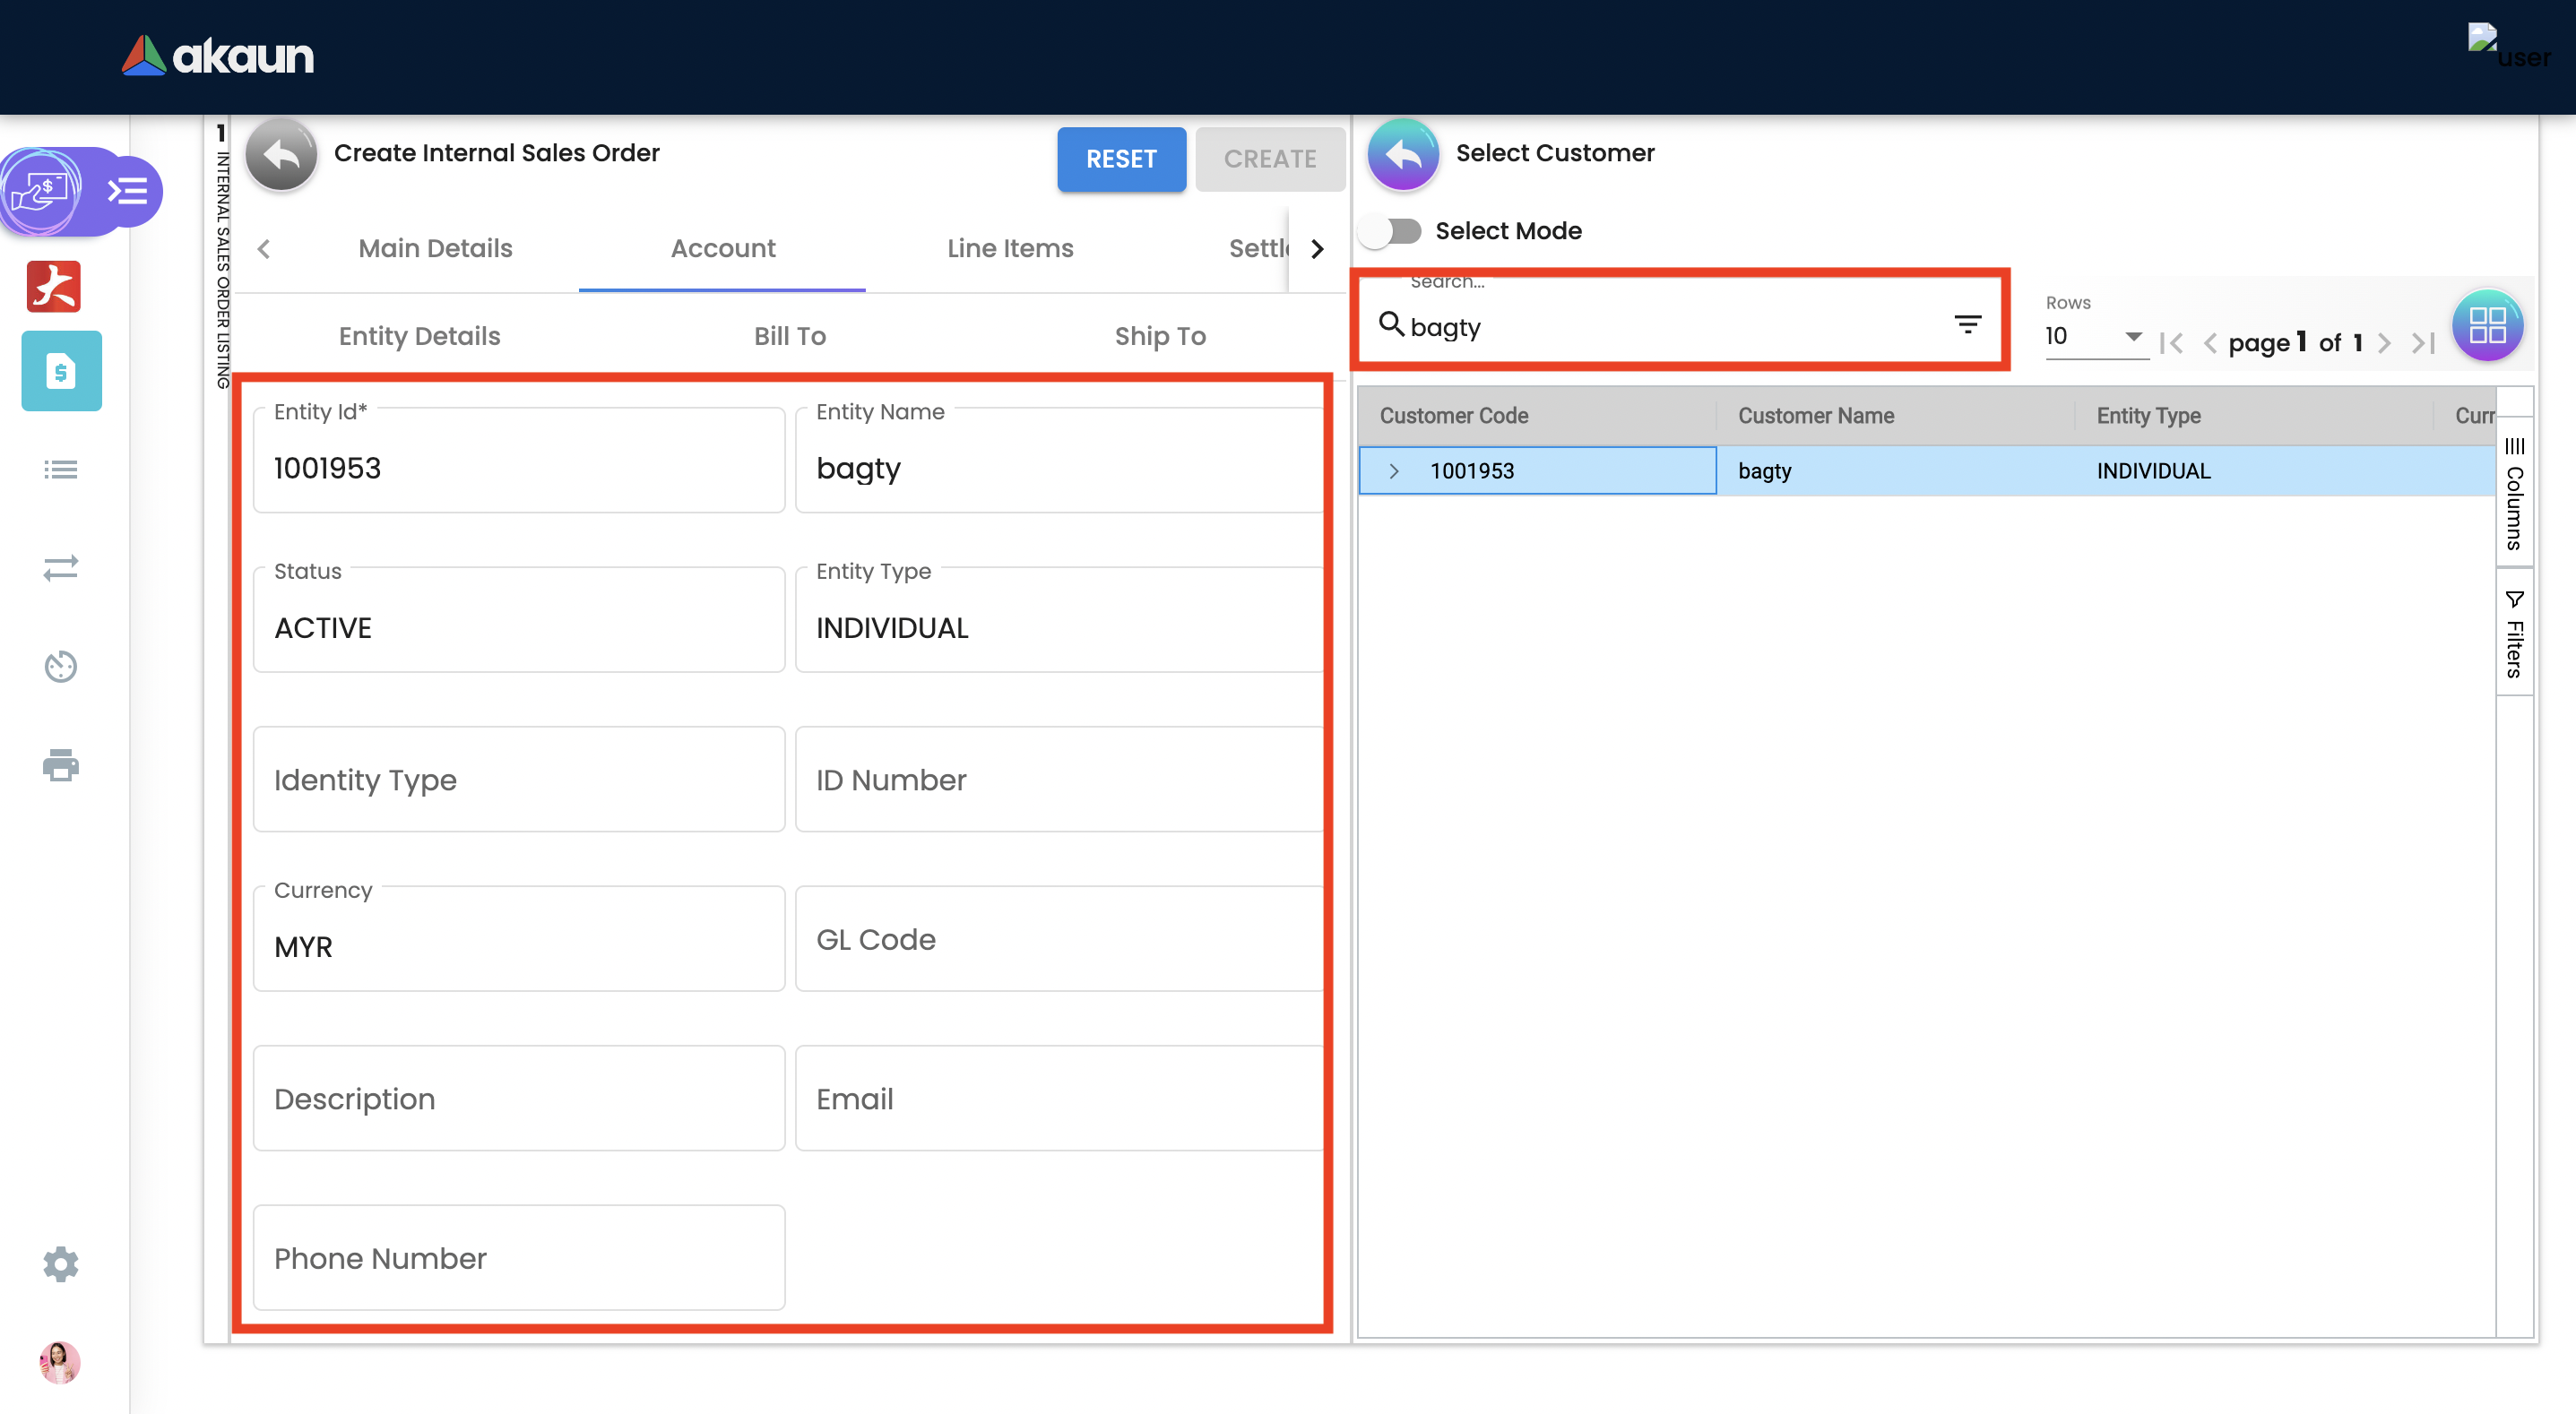Click search filter options icon

coord(1967,324)
